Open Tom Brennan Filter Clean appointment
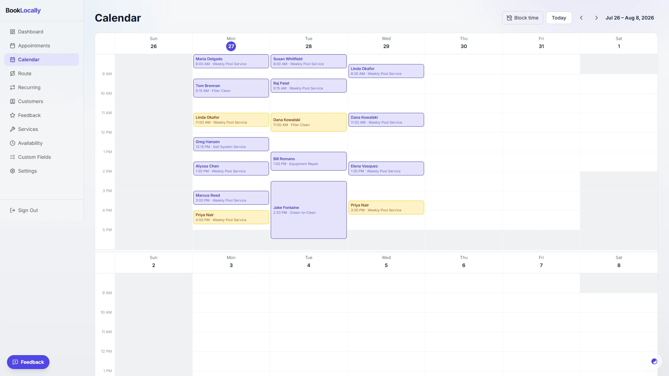Screen dimensions: 669x376 231,88
